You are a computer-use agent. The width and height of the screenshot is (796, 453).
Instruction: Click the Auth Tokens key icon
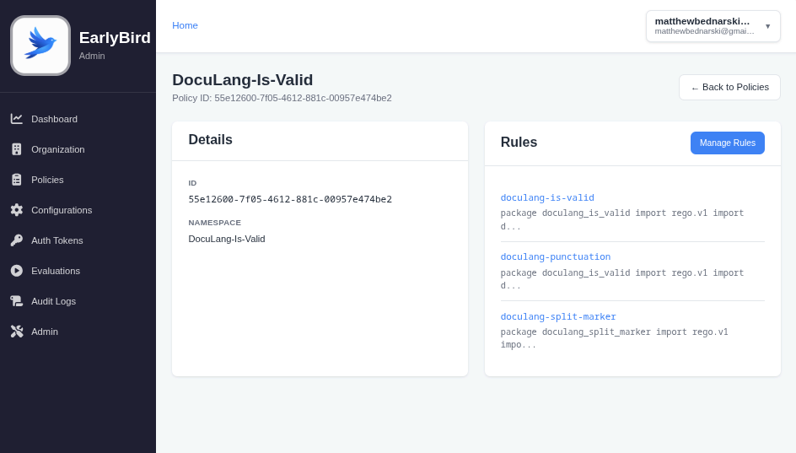coord(17,240)
